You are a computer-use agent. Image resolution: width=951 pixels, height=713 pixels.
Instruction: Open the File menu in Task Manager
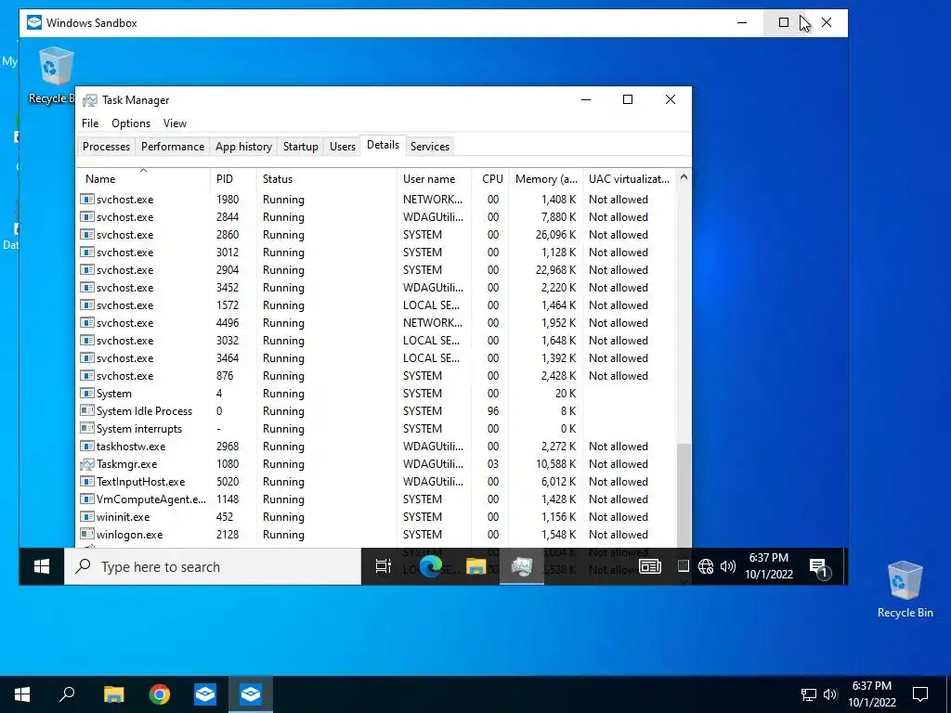tap(90, 123)
